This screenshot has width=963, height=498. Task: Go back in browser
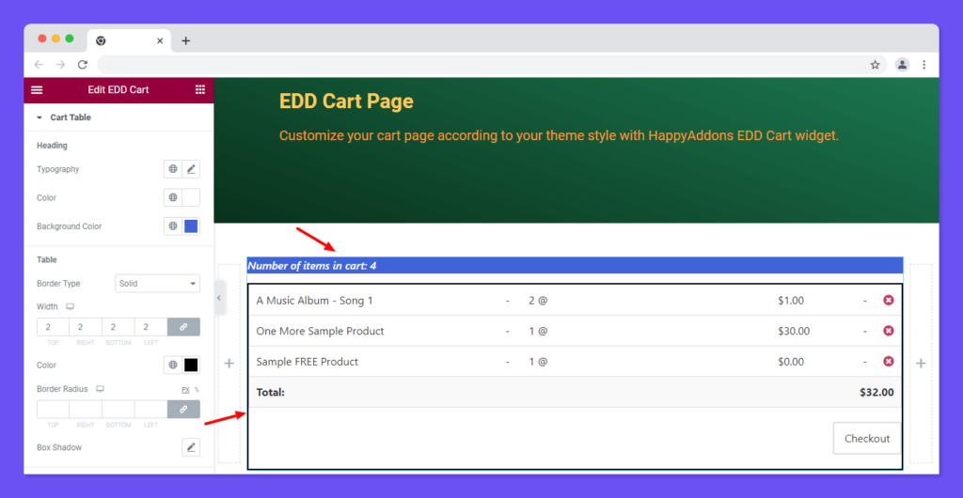[x=39, y=65]
